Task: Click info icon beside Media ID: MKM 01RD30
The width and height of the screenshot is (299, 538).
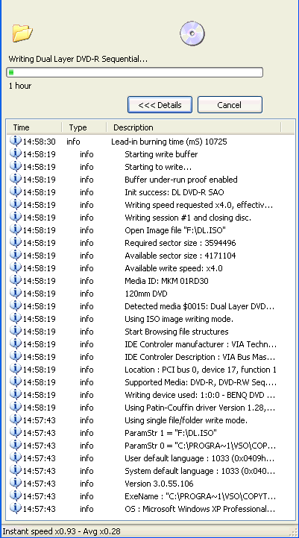Action: click(16, 280)
